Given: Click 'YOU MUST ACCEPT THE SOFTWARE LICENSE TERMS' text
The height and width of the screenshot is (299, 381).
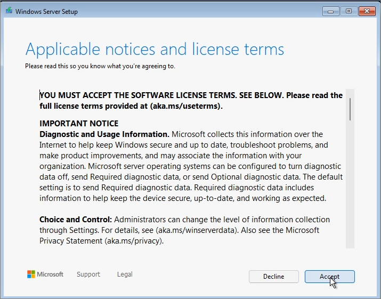Looking at the screenshot, I should [138, 95].
